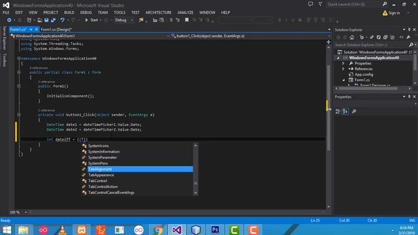This screenshot has height=235, width=418.
Task: Select TabAlignment in IntelliSense list
Action: 140,169
